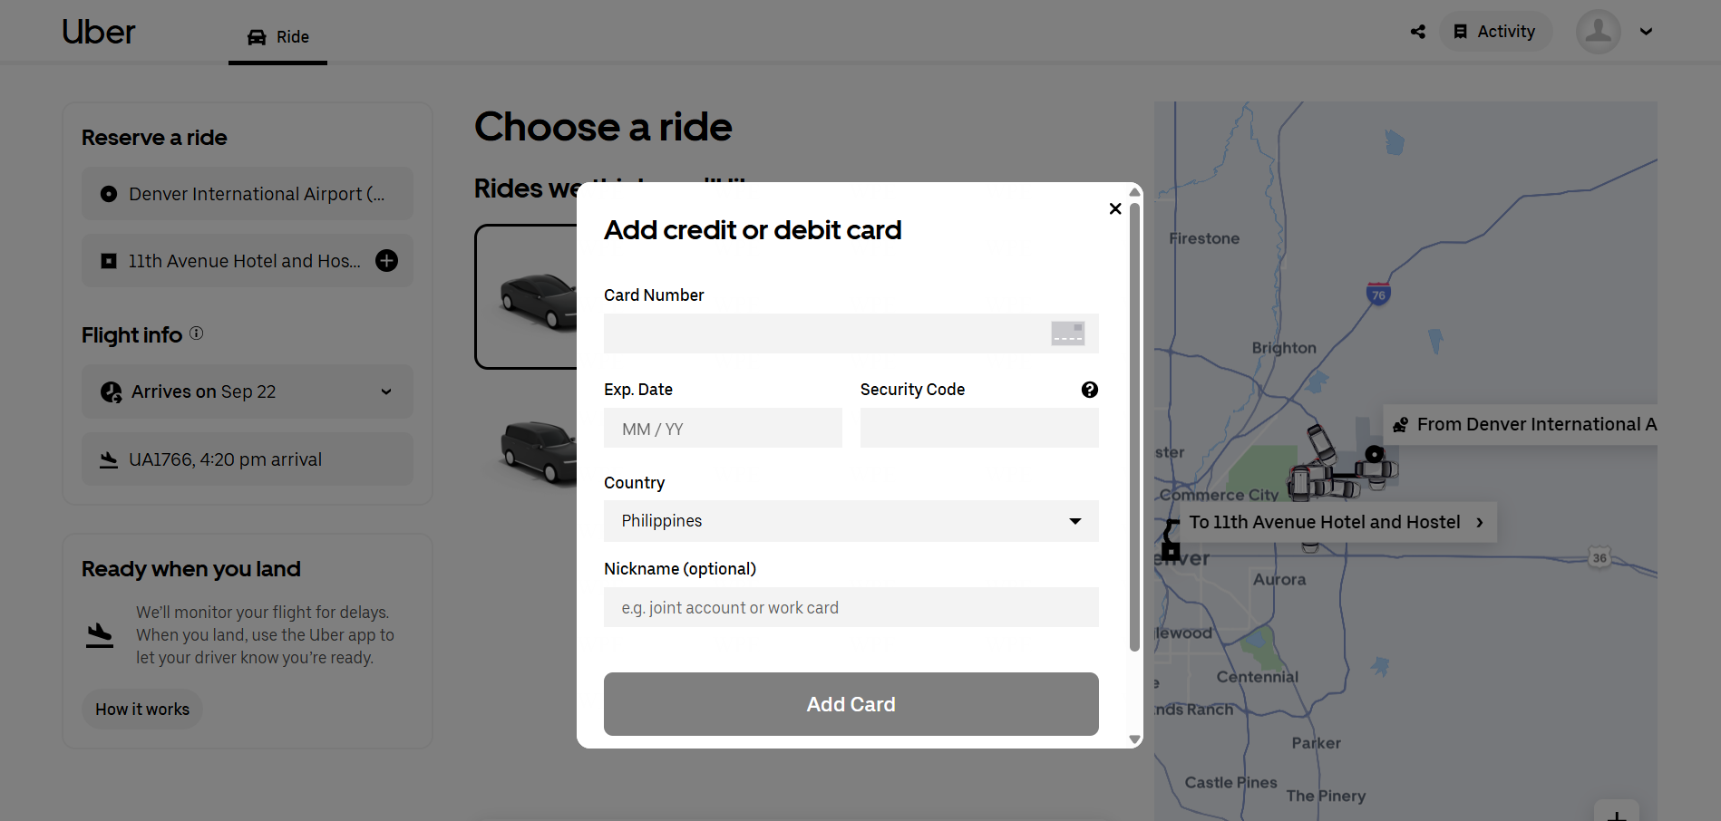This screenshot has width=1721, height=821.
Task: Open the Country dropdown showing Philippines
Action: (x=851, y=521)
